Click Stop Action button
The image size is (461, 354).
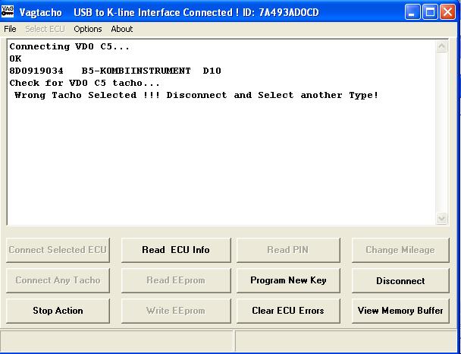pos(58,311)
